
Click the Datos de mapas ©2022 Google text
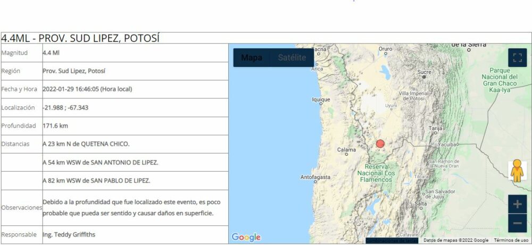point(455,240)
